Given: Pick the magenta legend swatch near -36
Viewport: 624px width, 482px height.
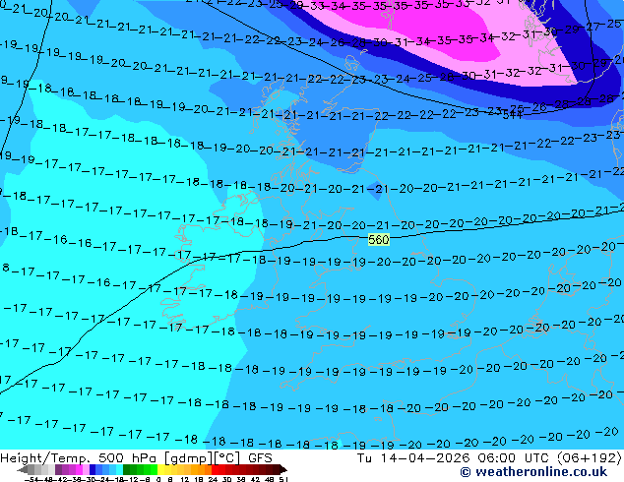Looking at the screenshot, I should [x=79, y=469].
